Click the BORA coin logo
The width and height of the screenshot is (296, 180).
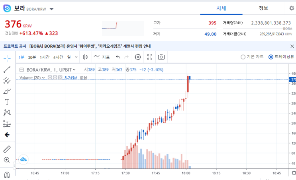pyautogui.click(x=7, y=8)
